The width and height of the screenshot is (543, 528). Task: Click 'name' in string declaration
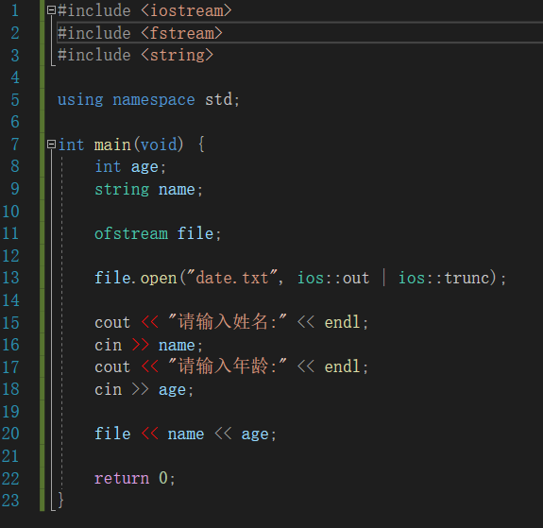click(x=177, y=190)
